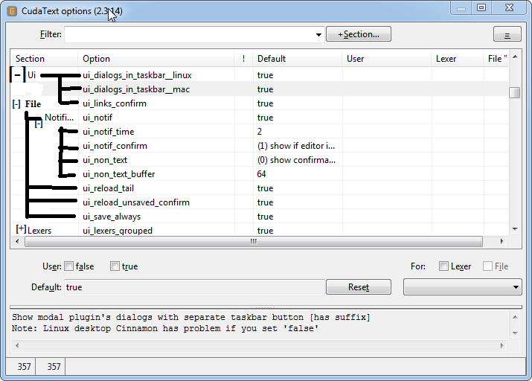Click the options list scroll right arrow
Viewport: 532px width, 381px height.
coord(501,242)
